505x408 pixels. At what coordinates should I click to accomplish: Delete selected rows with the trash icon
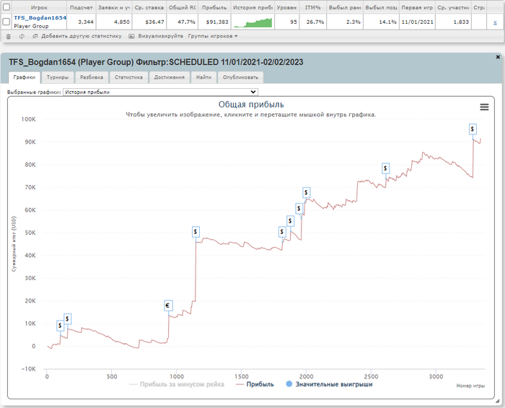(x=9, y=36)
